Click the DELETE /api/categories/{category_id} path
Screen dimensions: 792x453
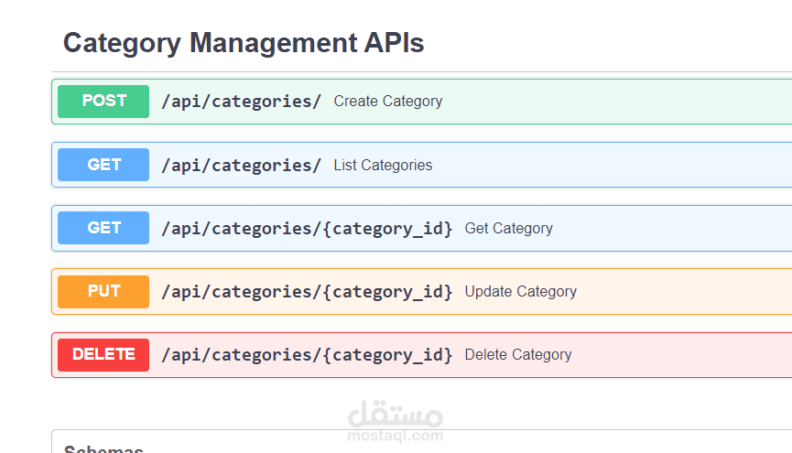[307, 355]
